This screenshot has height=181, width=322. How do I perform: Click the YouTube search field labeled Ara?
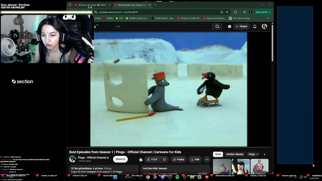pyautogui.click(x=163, y=26)
